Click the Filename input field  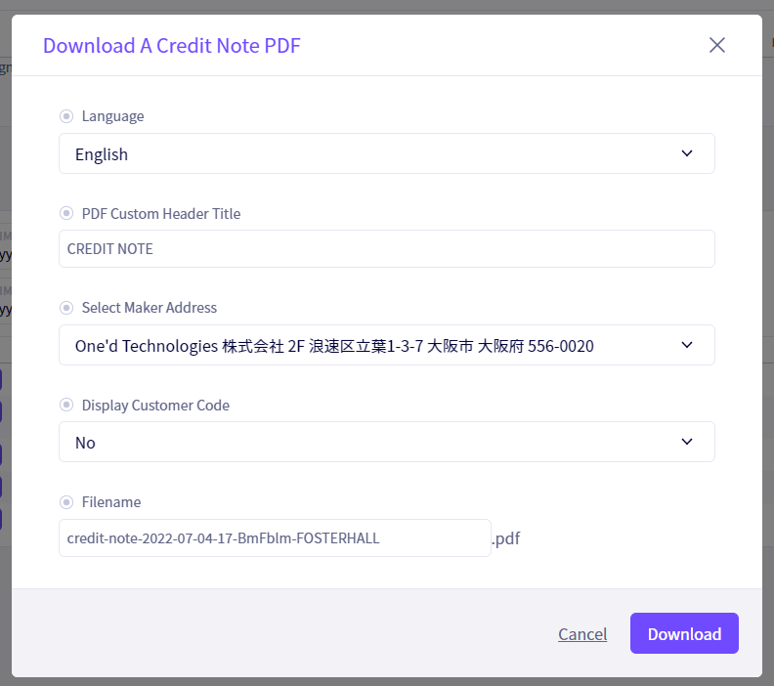[275, 537]
